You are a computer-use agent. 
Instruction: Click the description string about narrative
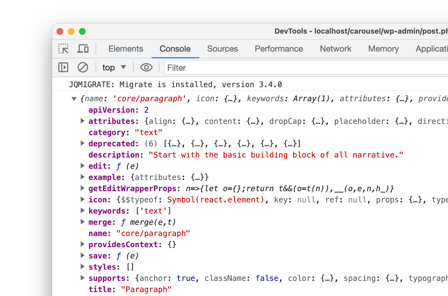point(276,155)
